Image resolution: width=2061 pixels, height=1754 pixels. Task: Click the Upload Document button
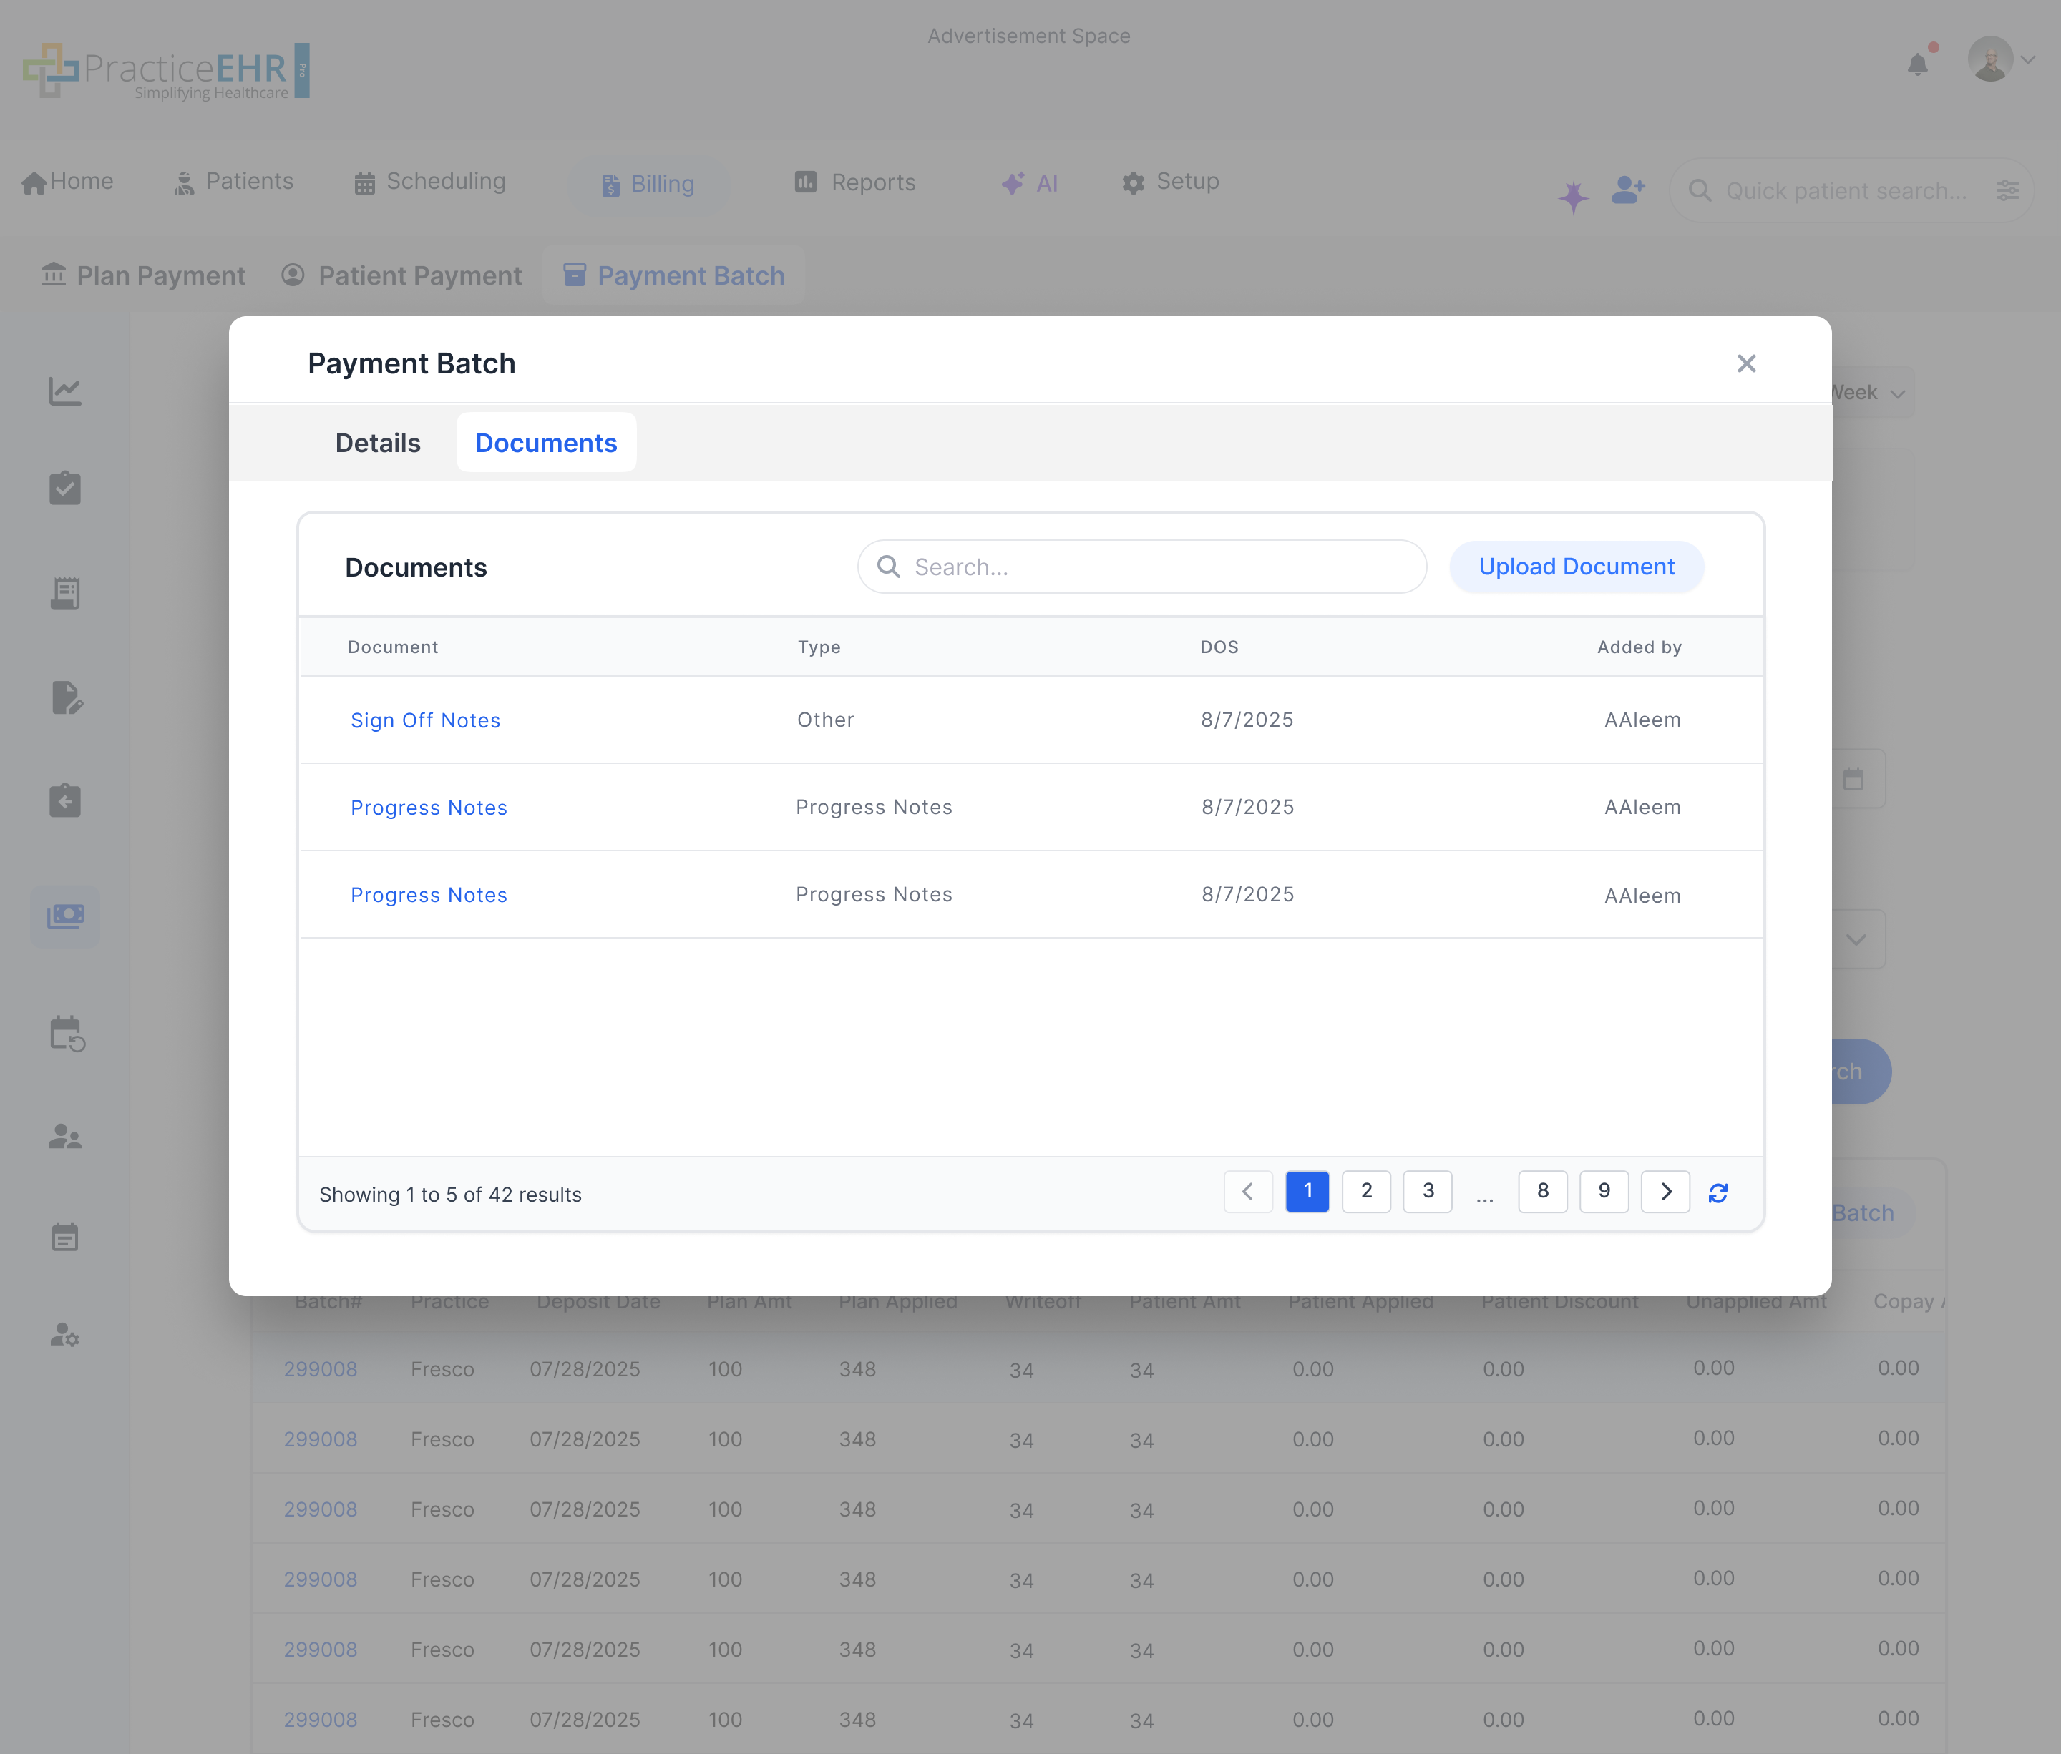pos(1576,566)
